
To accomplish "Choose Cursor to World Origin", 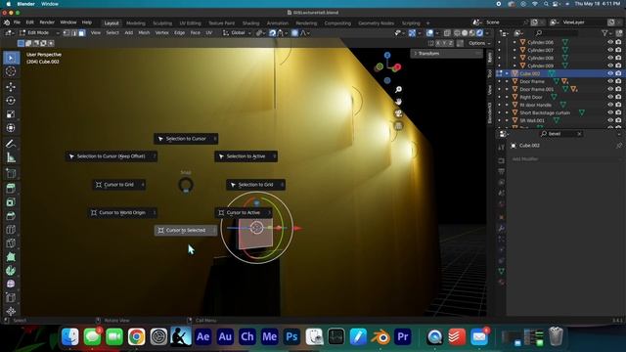I will click(122, 213).
